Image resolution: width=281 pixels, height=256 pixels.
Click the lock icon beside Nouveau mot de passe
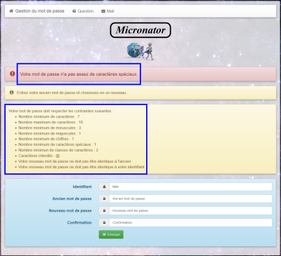[104, 210]
